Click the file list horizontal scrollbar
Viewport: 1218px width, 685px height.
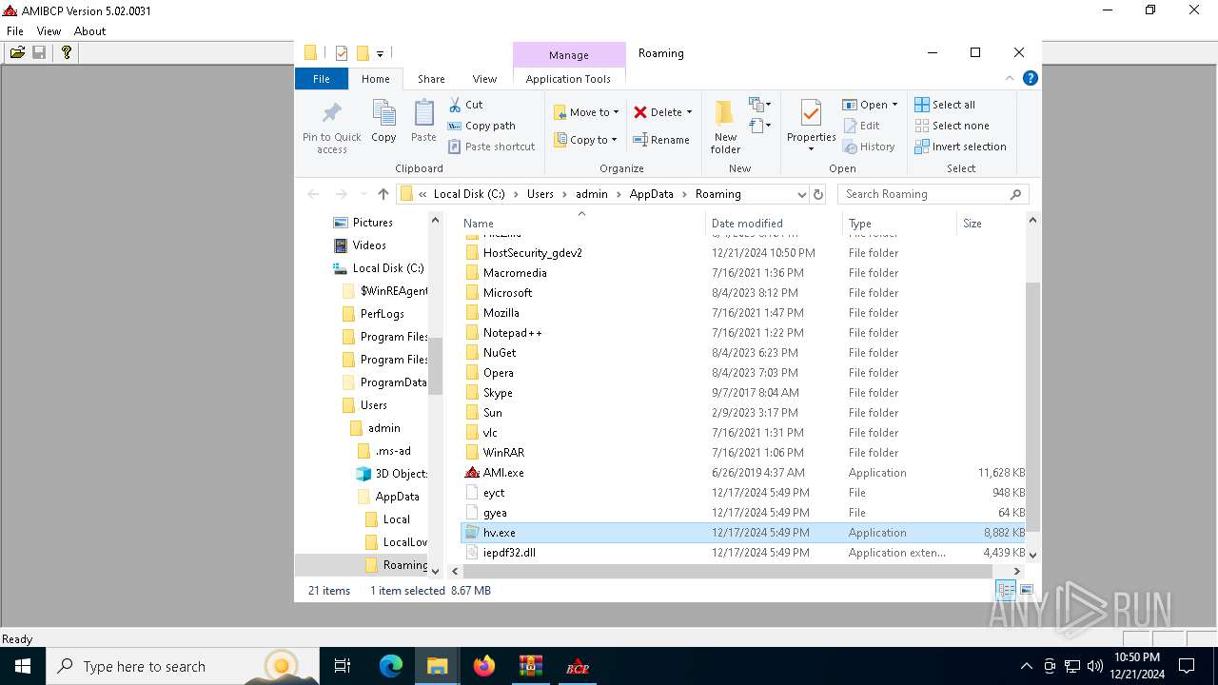pyautogui.click(x=728, y=571)
